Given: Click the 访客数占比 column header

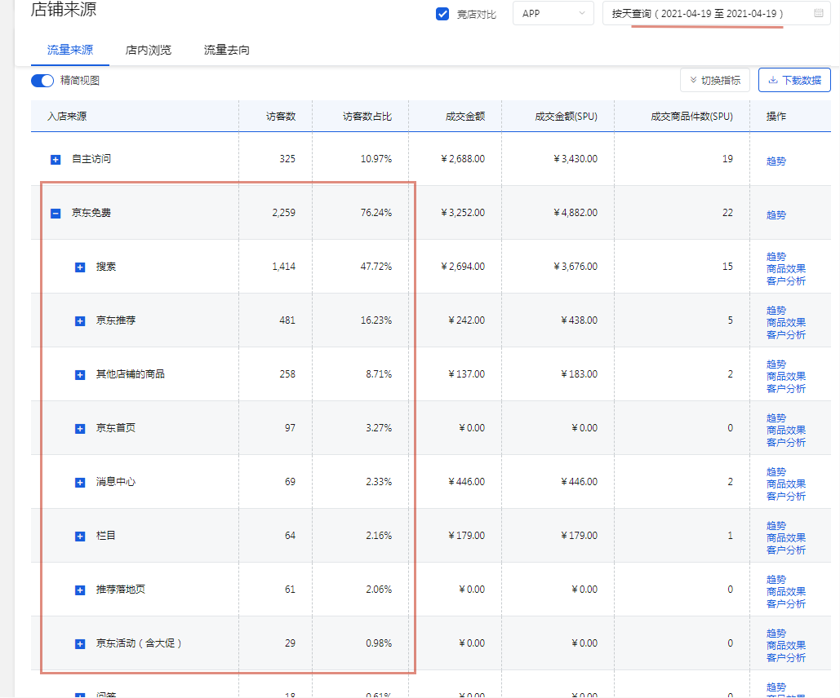Looking at the screenshot, I should [x=367, y=116].
